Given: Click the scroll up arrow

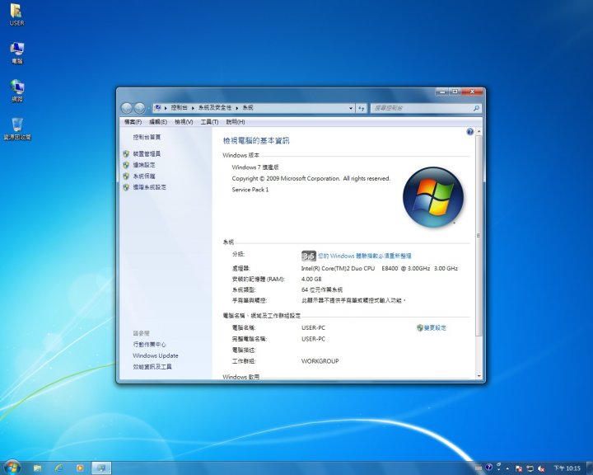Looking at the screenshot, I should (479, 131).
